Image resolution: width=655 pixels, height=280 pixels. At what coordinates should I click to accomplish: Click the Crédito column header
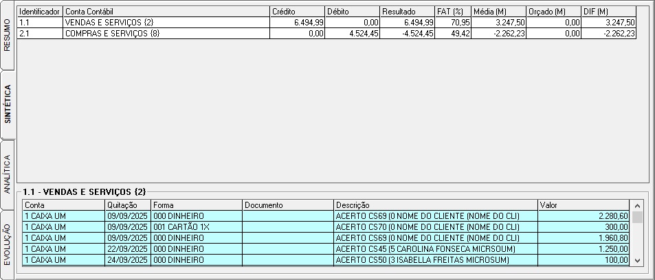click(x=298, y=12)
